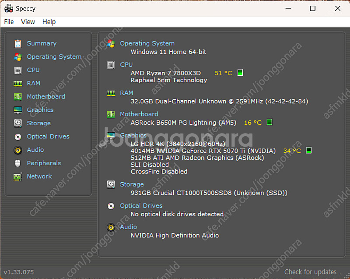Click the RAM icon in summary pane
Viewport: 350px width, 279px height.
[111, 93]
